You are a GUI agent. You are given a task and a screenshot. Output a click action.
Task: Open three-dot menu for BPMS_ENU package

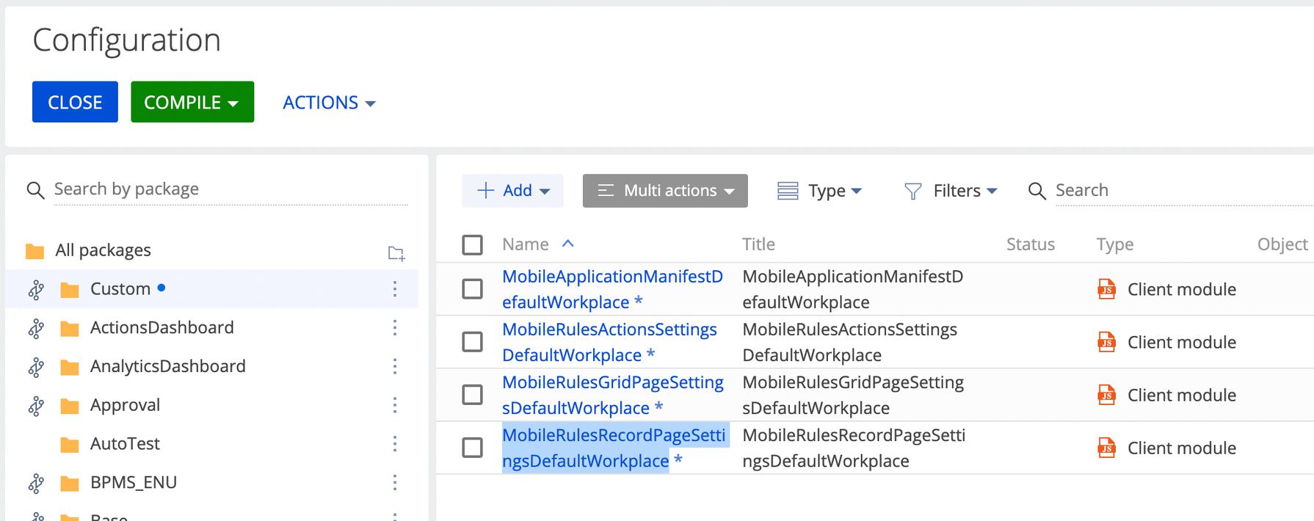395,482
